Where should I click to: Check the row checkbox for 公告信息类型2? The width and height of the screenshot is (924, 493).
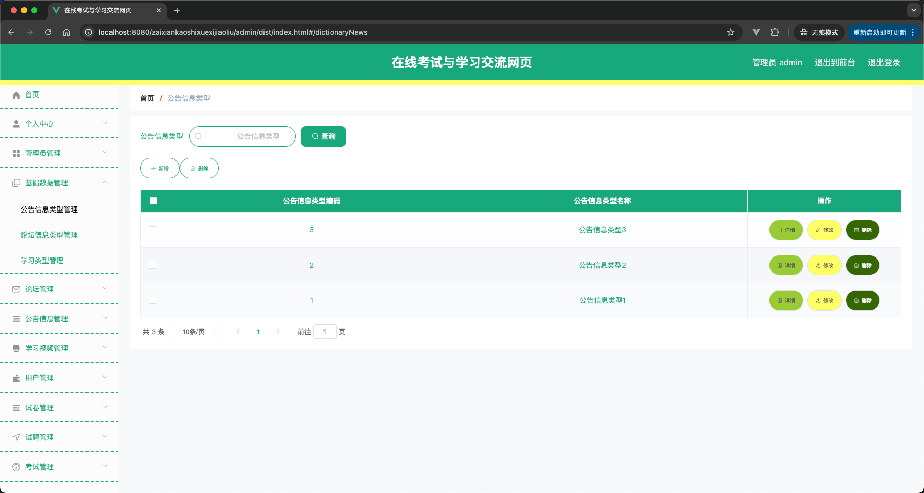(152, 265)
